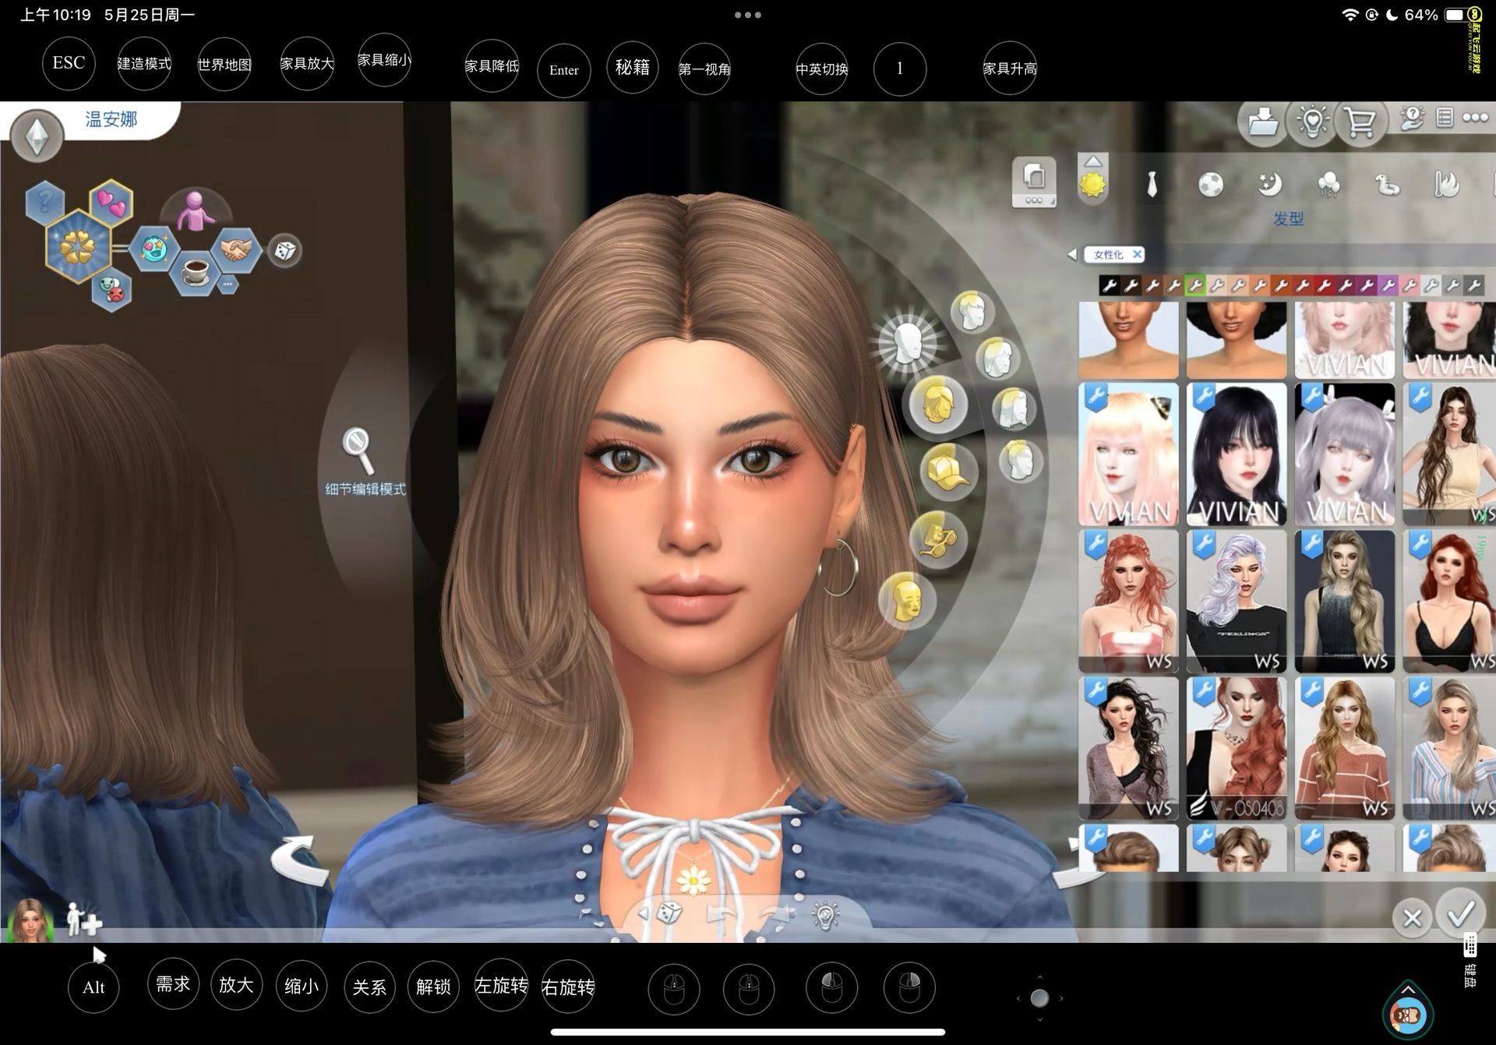The height and width of the screenshot is (1045, 1496).
Task: Open the three-dots more menu at top right
Action: point(1475,118)
